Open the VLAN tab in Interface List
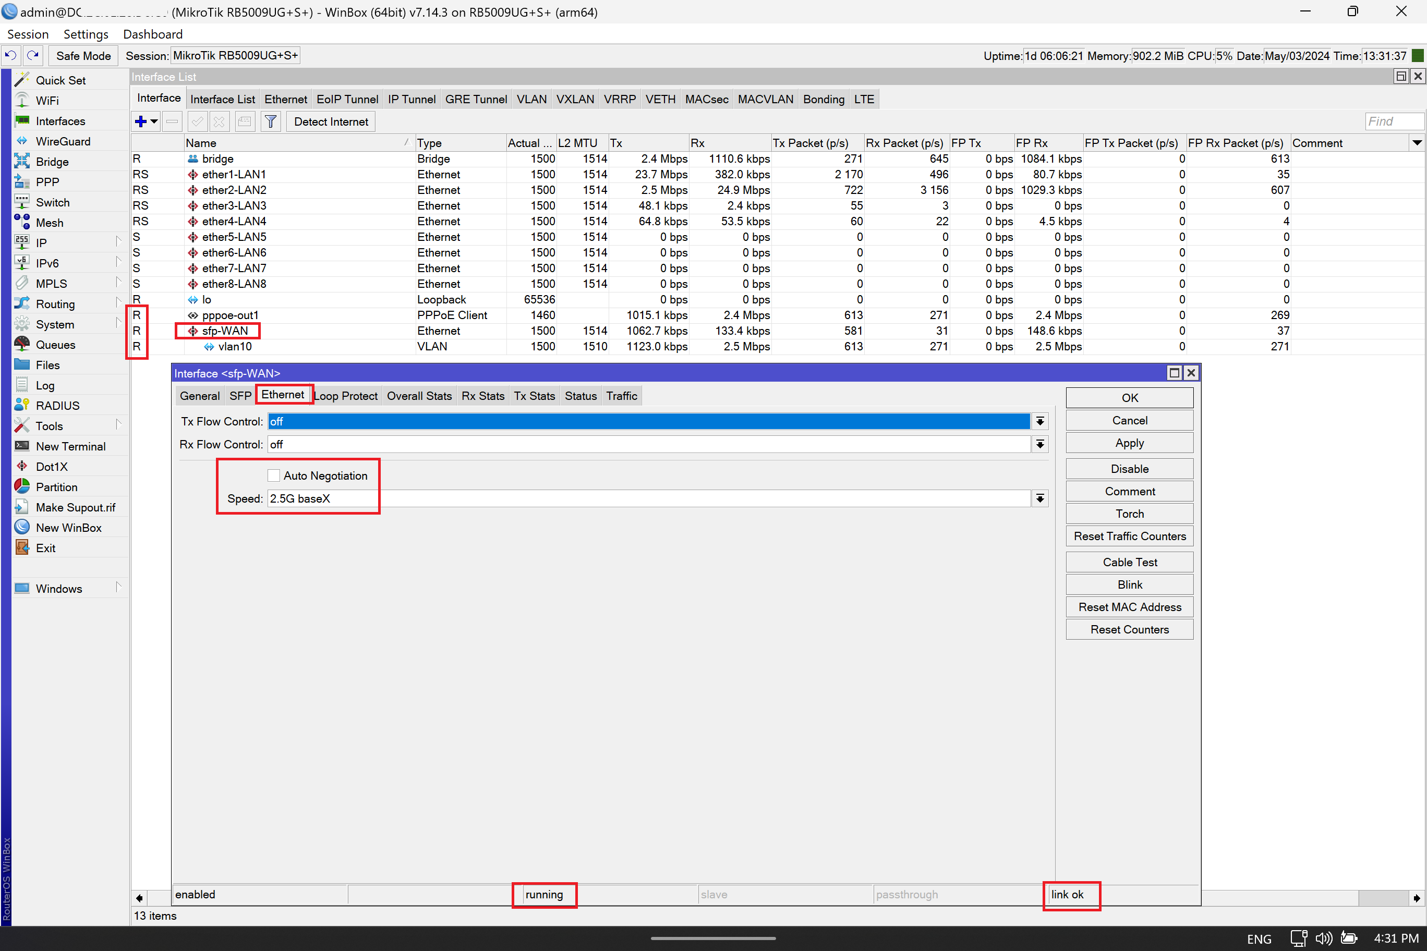Image resolution: width=1427 pixels, height=951 pixels. click(x=531, y=100)
